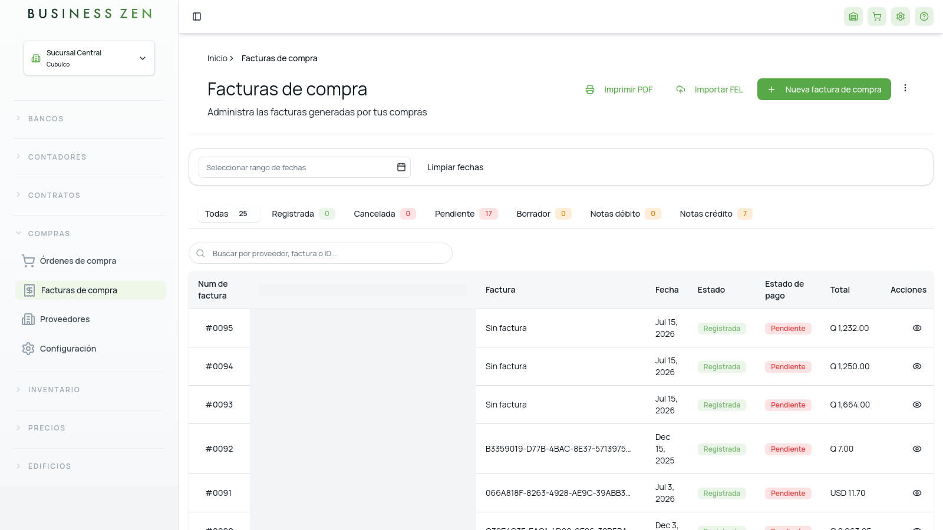This screenshot has width=943, height=530.
Task: Toggle the sidebar panel icon
Action: pyautogui.click(x=197, y=16)
